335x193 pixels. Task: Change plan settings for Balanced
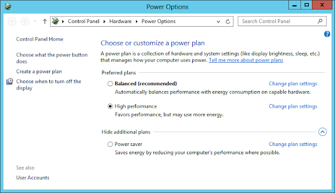coord(293,84)
